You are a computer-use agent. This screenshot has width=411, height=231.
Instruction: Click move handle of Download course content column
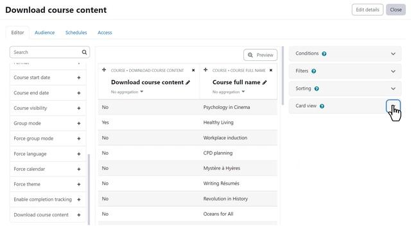[104, 70]
